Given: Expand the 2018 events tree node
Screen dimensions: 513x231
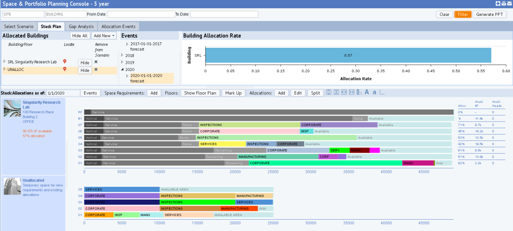Looking at the screenshot, I should [x=123, y=55].
